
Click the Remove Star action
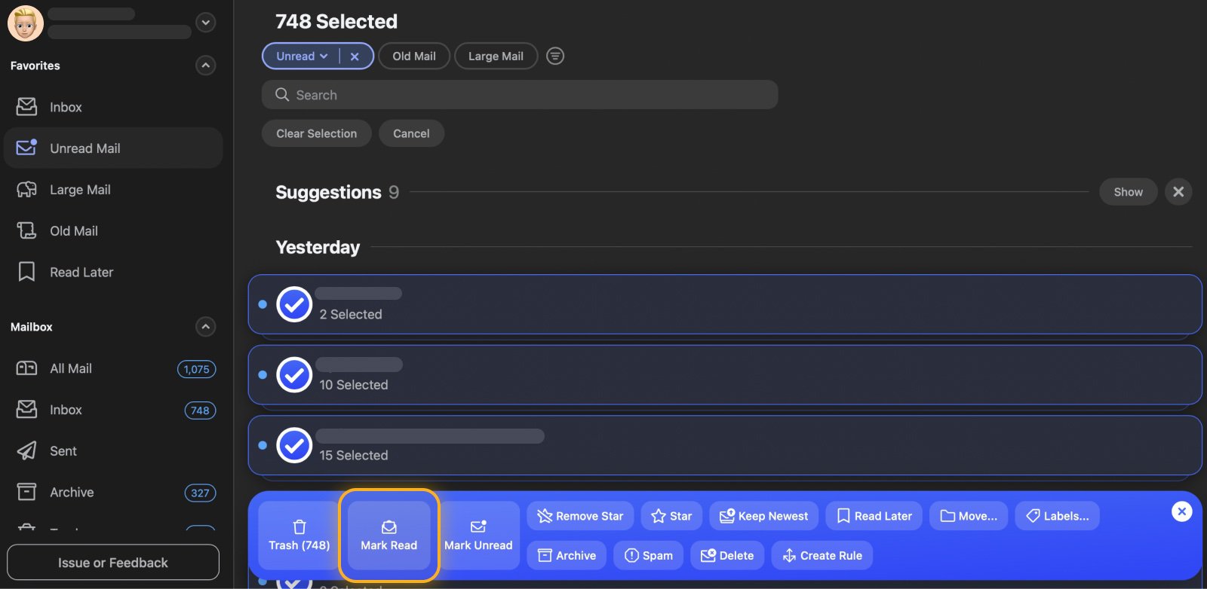click(580, 516)
